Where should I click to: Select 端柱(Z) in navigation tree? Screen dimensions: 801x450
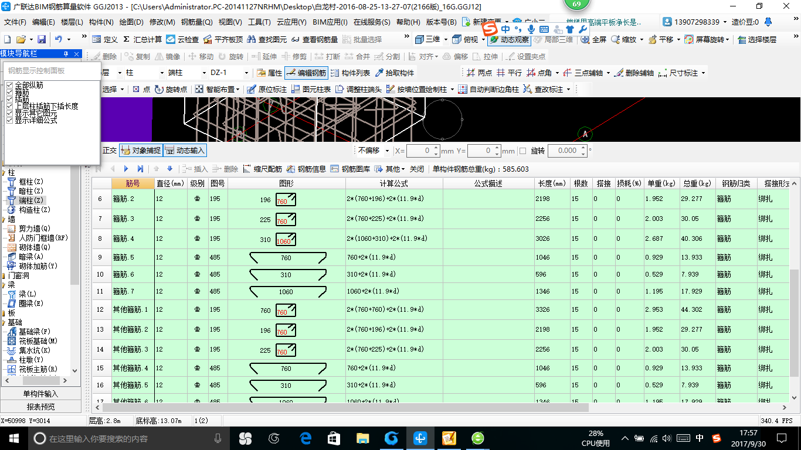pyautogui.click(x=30, y=200)
